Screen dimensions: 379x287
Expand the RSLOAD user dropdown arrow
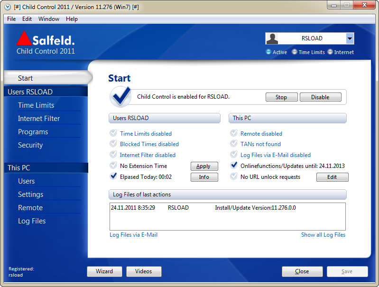[x=350, y=39]
